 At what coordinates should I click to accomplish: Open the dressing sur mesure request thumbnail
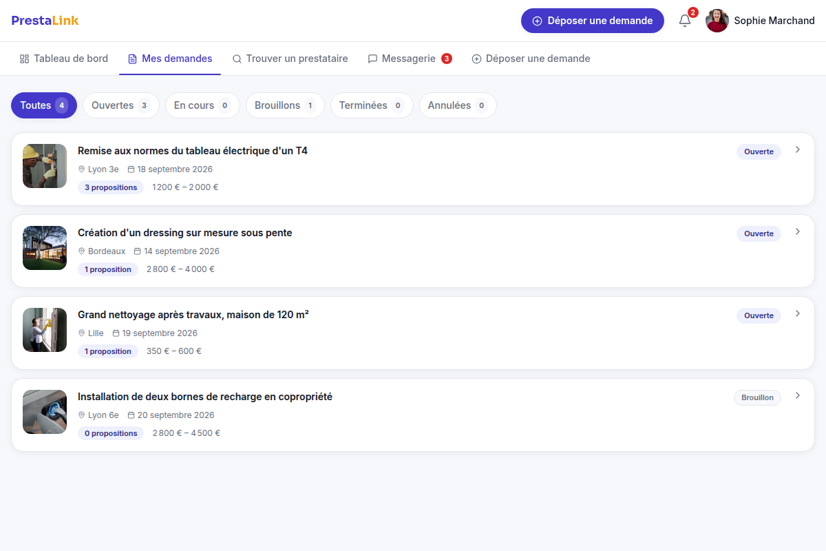pyautogui.click(x=45, y=248)
